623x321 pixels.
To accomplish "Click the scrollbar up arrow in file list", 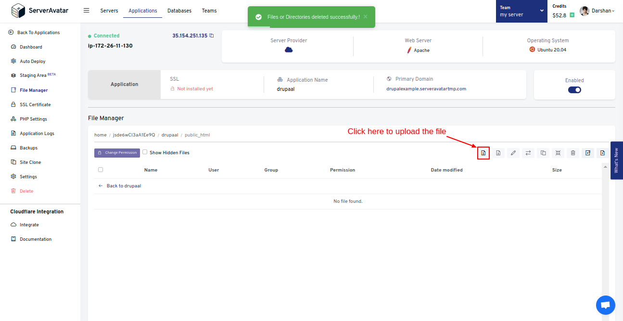I will point(605,167).
